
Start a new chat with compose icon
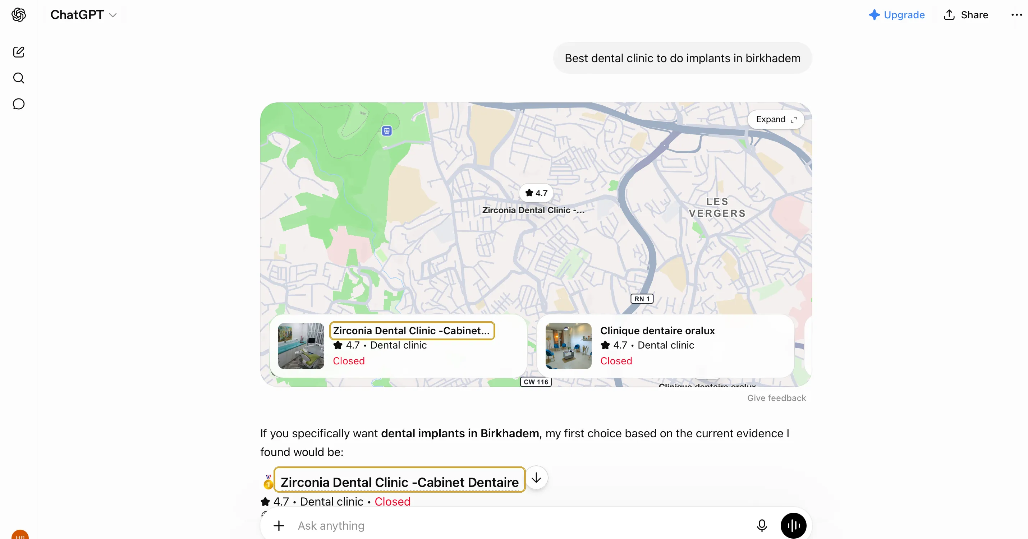click(18, 52)
